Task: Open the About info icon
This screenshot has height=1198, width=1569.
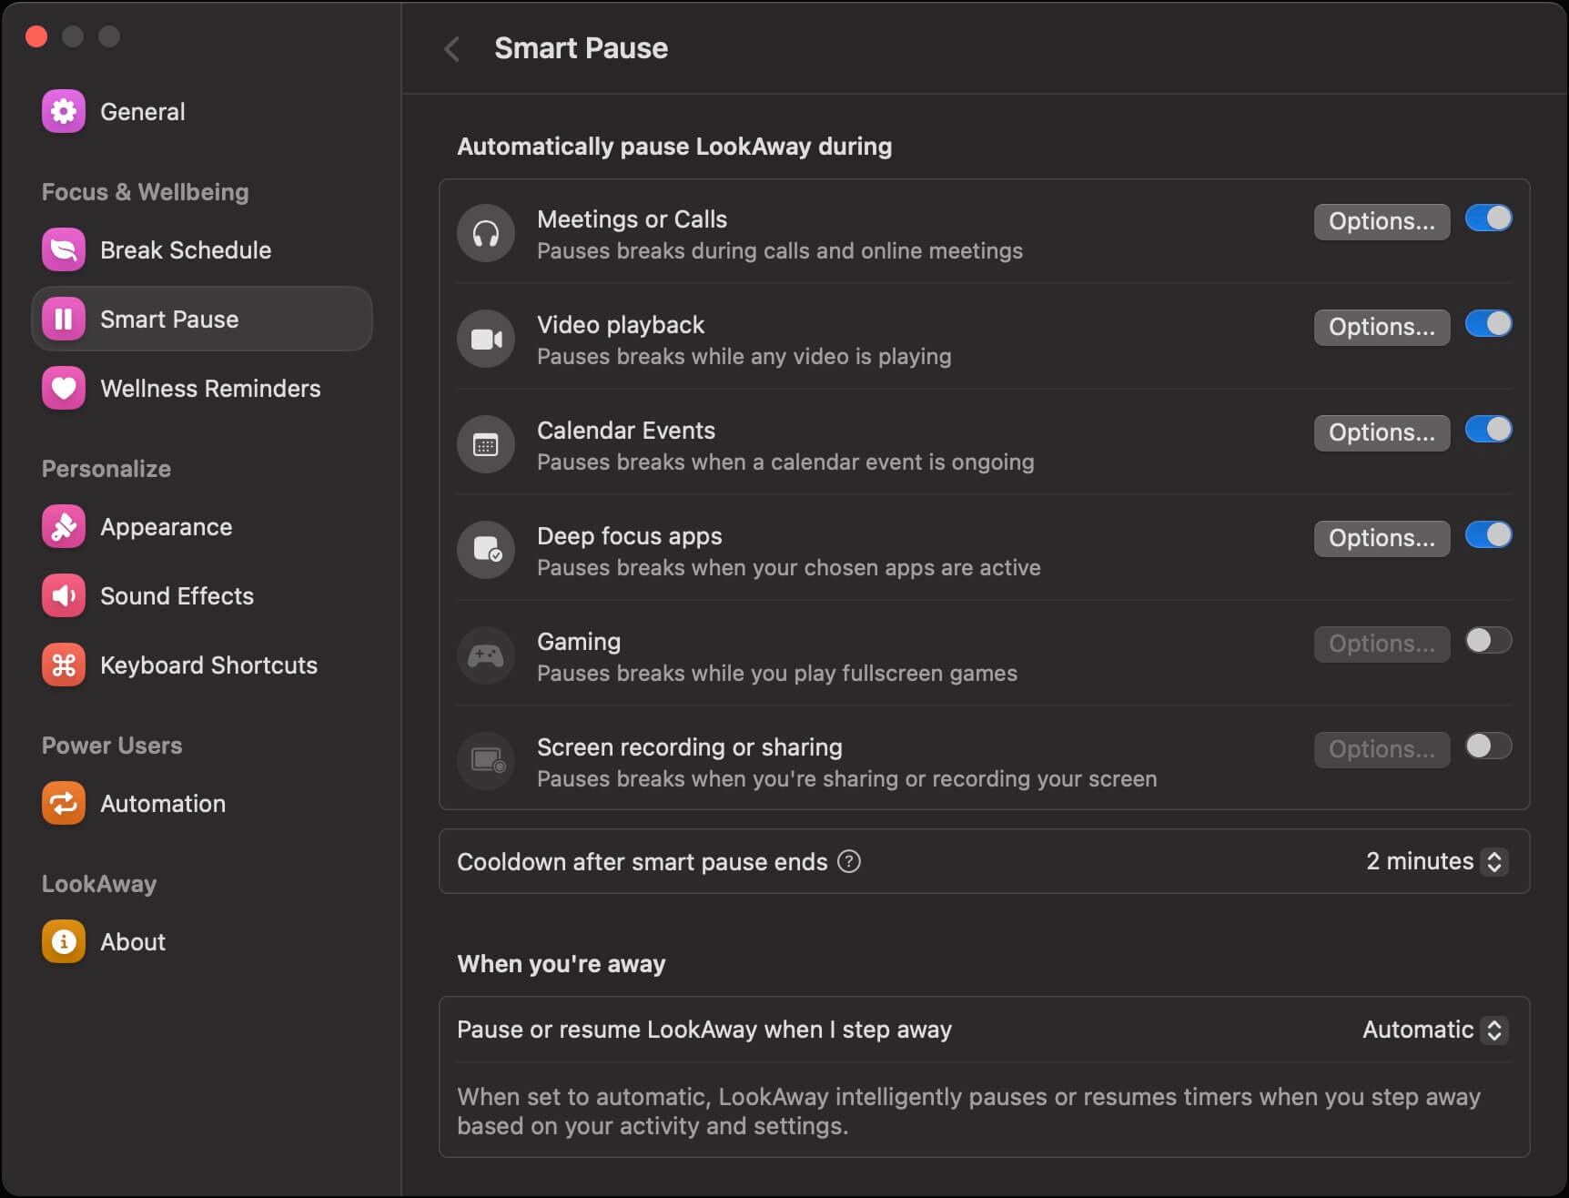Action: 63,942
